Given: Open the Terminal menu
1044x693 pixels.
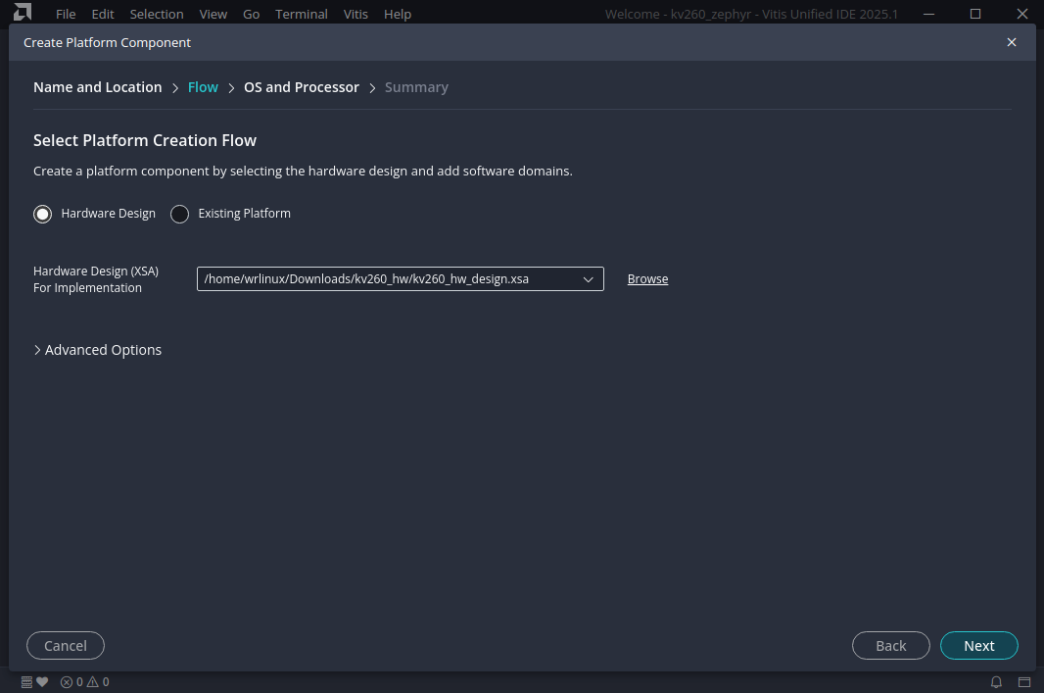Looking at the screenshot, I should click(x=302, y=15).
